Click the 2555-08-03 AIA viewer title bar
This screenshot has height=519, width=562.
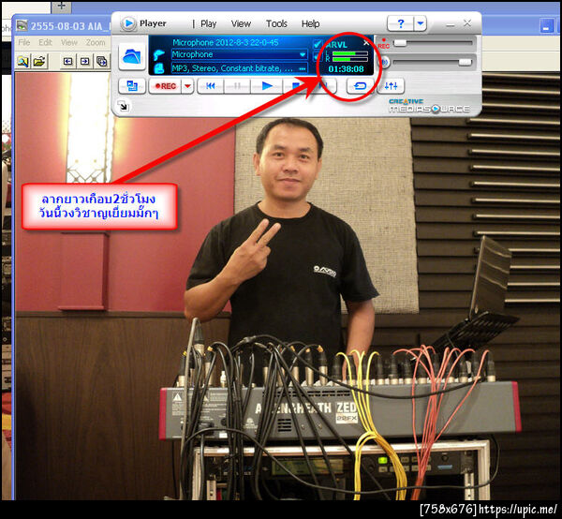pyautogui.click(x=63, y=26)
